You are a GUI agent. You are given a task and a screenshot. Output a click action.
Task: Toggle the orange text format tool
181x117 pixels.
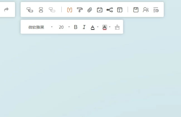point(70,10)
